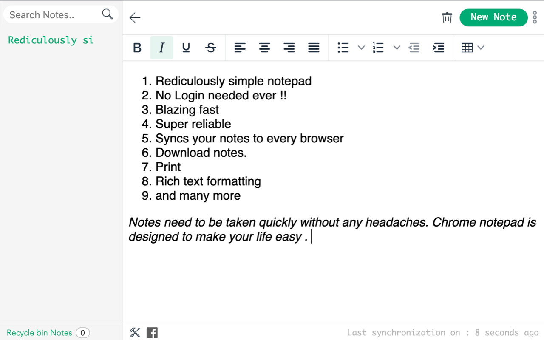Click the 'Blazing fast' list item

187,110
